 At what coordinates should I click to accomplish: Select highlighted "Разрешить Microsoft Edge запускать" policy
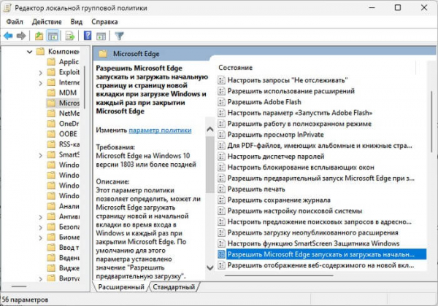click(x=321, y=254)
